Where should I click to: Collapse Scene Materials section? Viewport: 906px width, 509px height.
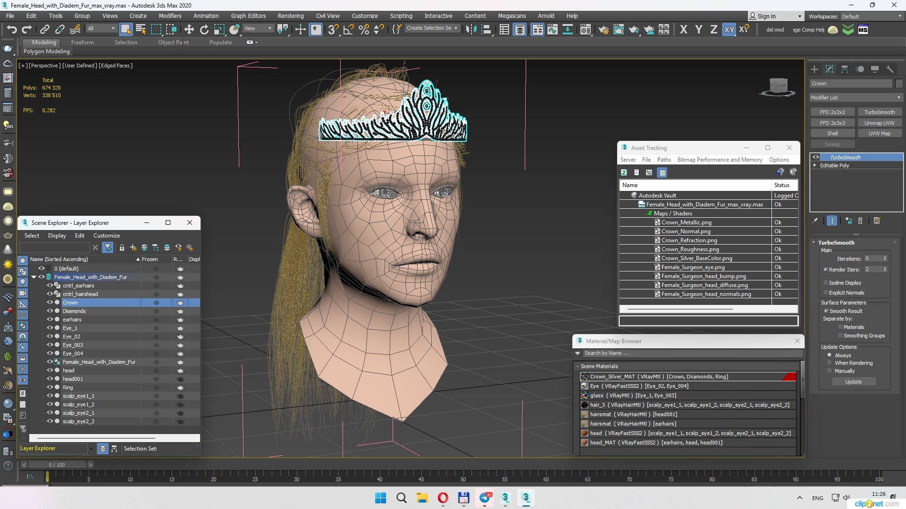578,366
